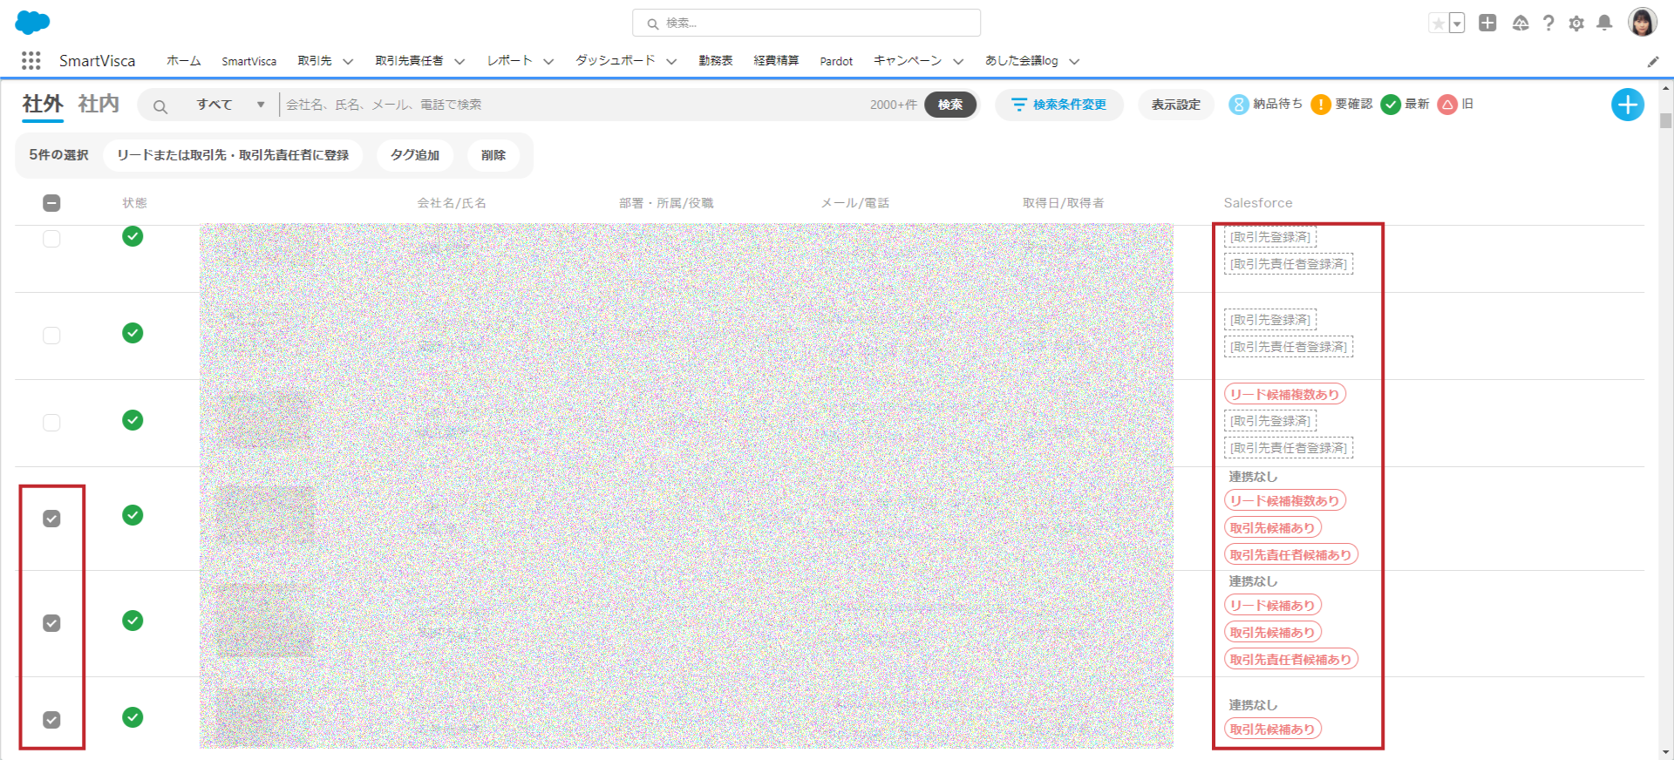
Task: Click the scrollbar down arrow
Action: [x=1666, y=751]
